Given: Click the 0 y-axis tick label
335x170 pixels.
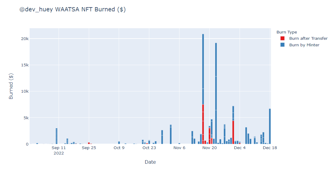Looking at the screenshot, I should point(27,144).
